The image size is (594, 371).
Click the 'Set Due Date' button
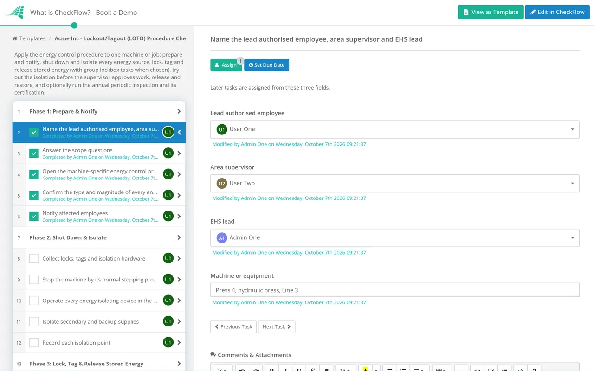point(267,65)
